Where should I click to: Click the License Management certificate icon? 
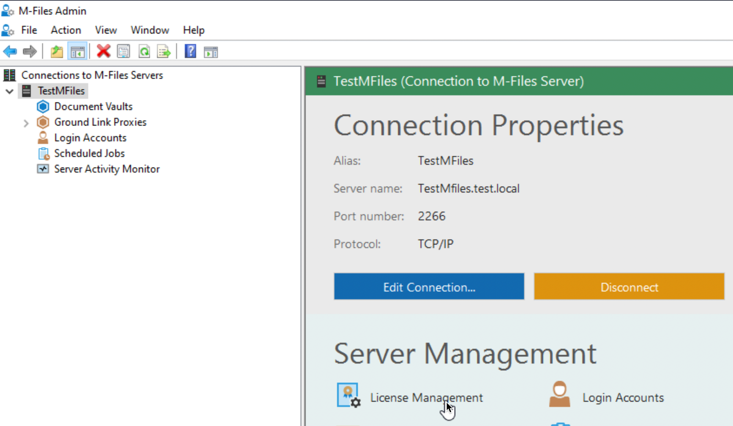(x=349, y=395)
